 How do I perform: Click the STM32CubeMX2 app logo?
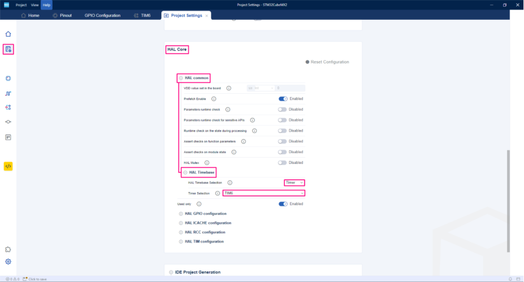[6, 5]
